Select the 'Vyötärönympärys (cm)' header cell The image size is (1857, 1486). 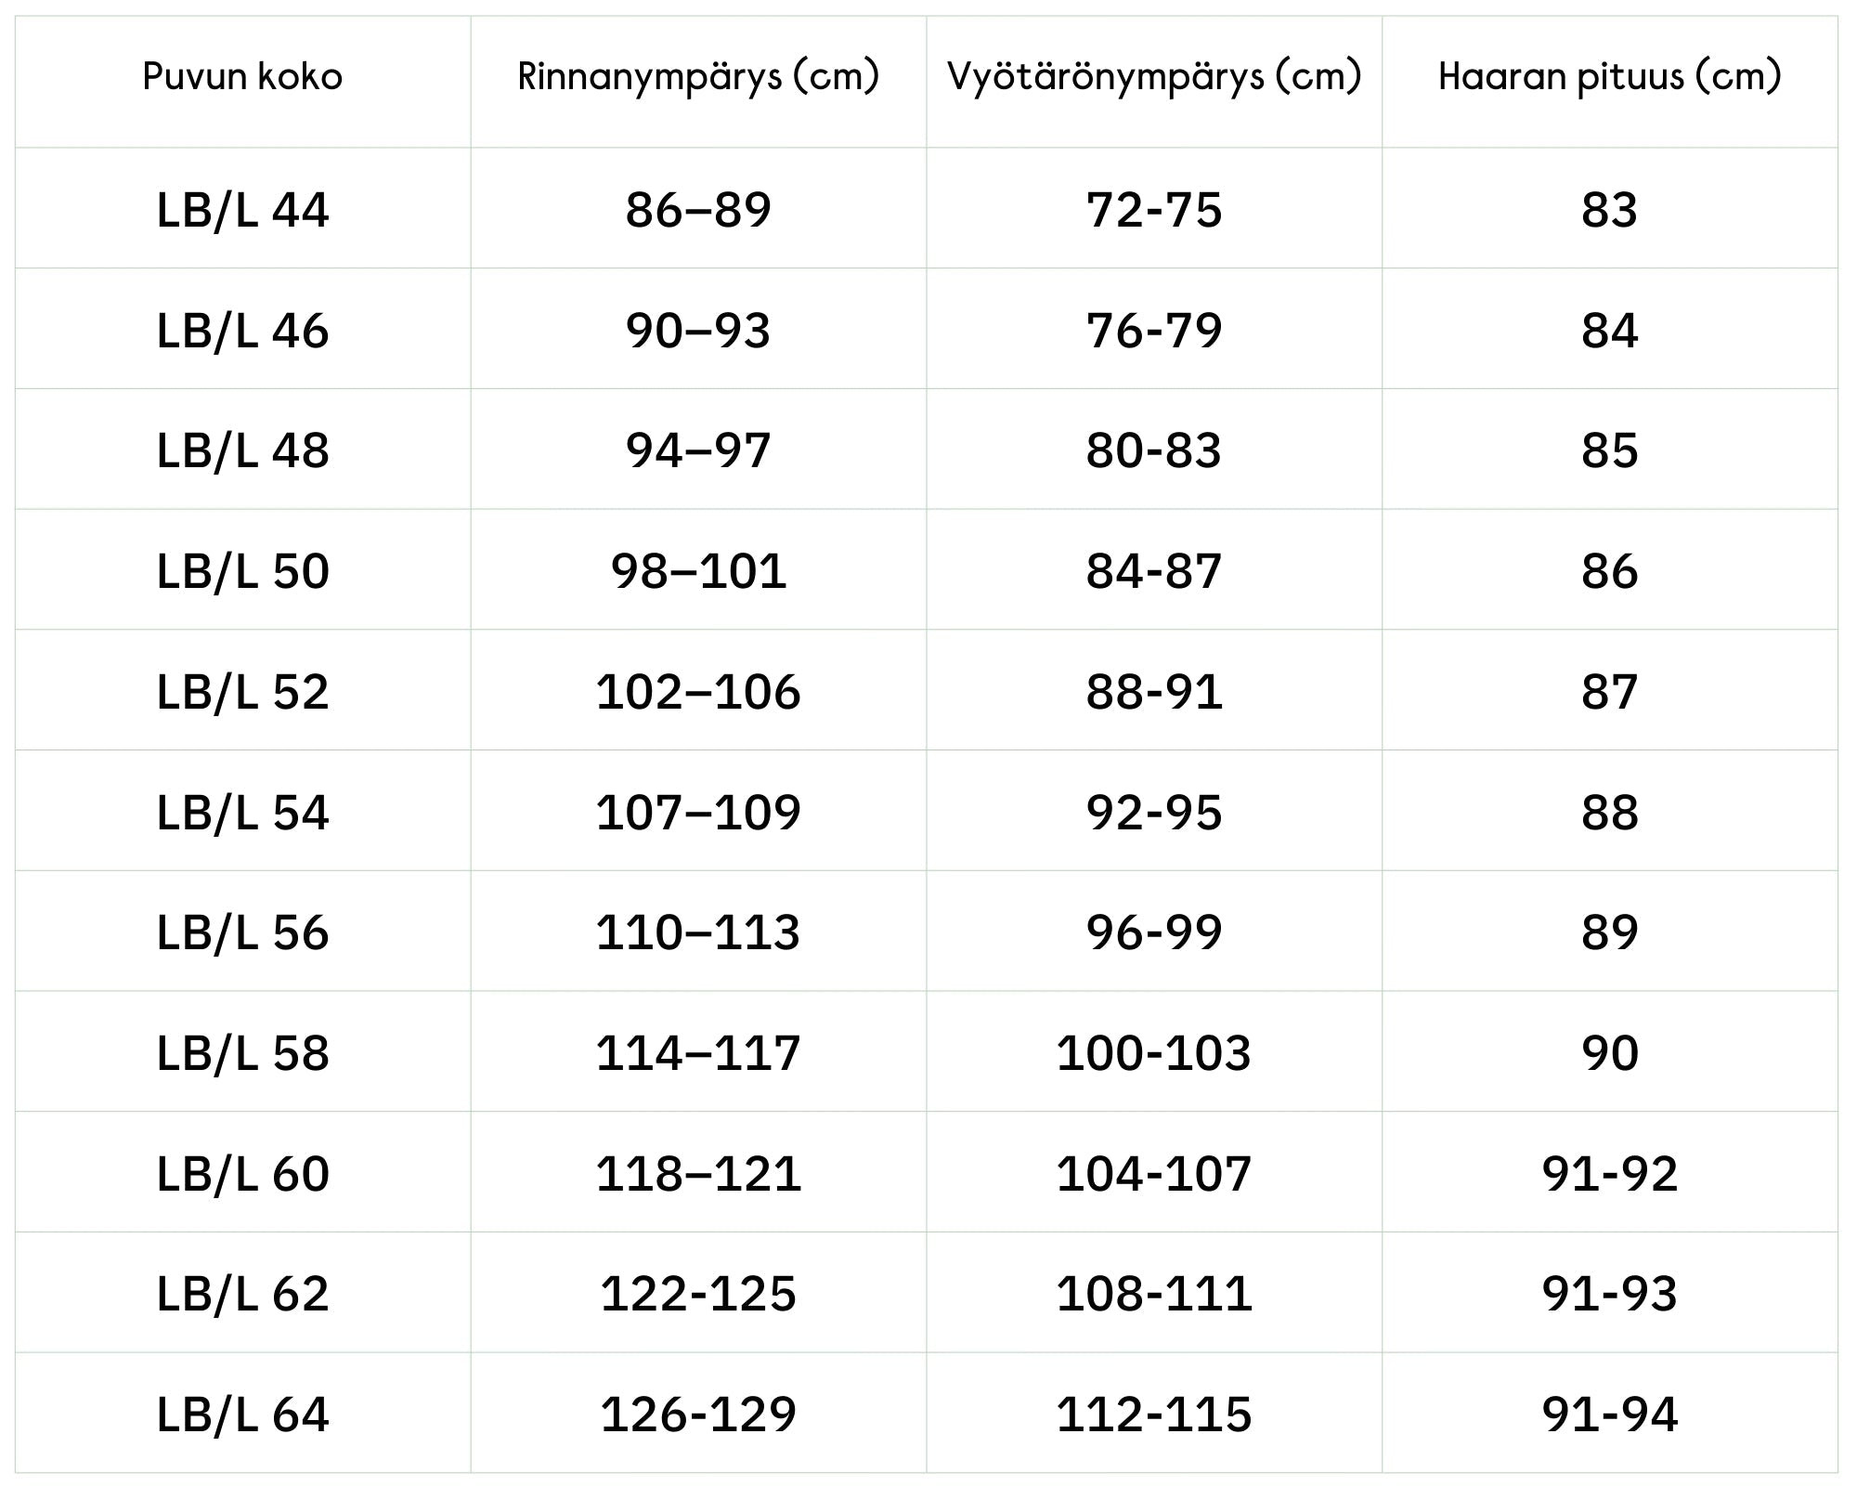1154,76
